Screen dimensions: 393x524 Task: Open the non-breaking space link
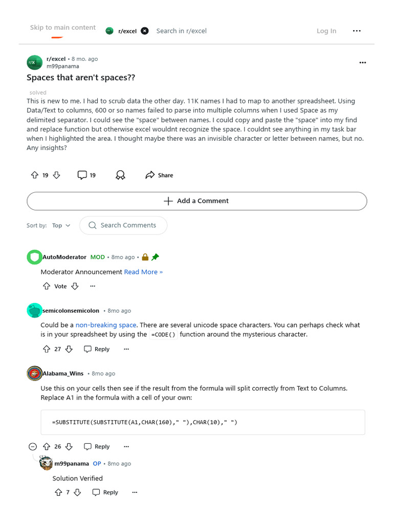[x=106, y=325]
